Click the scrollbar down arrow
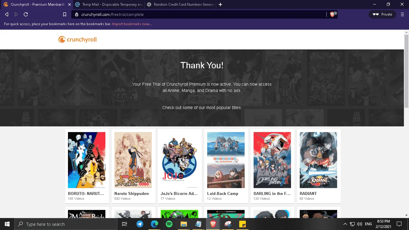Viewport: 409px width, 230px height. point(406,215)
